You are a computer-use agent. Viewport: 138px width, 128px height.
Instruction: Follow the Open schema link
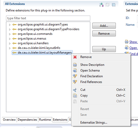point(134,48)
